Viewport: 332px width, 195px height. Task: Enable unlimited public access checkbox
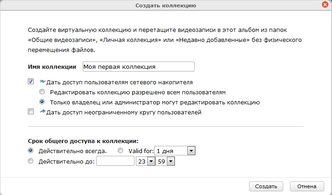(x=31, y=112)
